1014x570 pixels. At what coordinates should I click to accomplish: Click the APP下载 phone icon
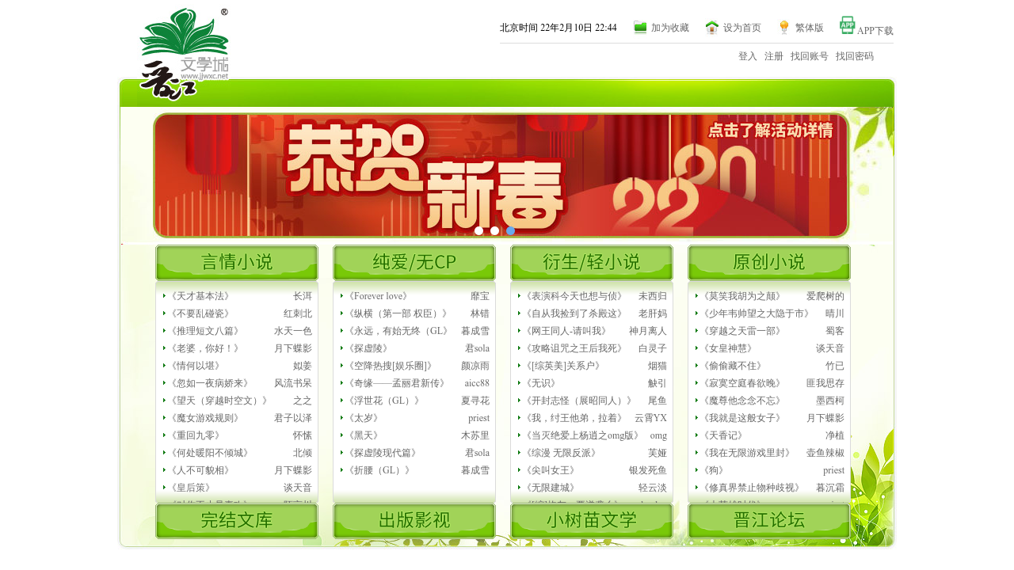pos(847,25)
